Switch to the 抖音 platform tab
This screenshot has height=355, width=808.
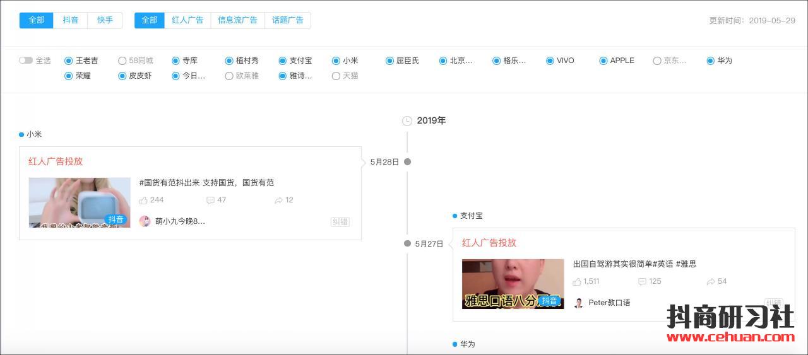tap(71, 20)
